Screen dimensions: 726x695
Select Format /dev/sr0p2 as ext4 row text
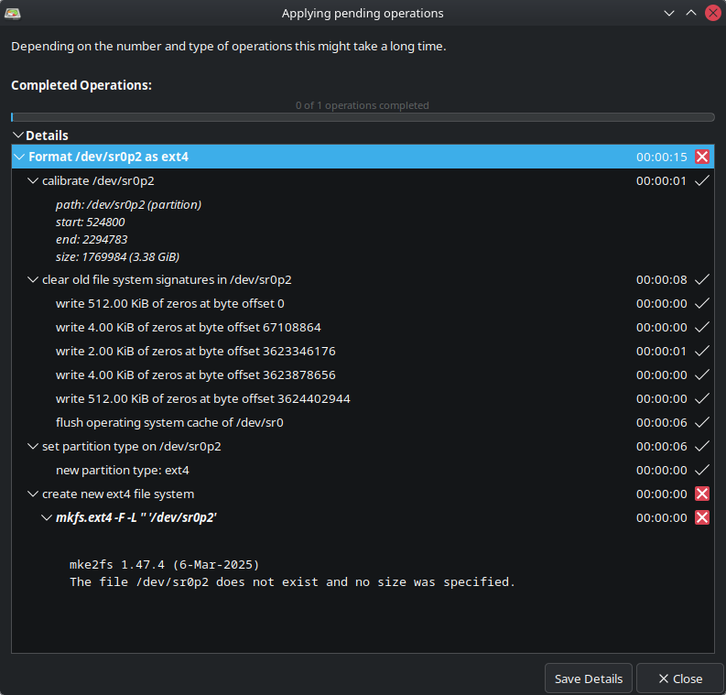[x=108, y=157]
